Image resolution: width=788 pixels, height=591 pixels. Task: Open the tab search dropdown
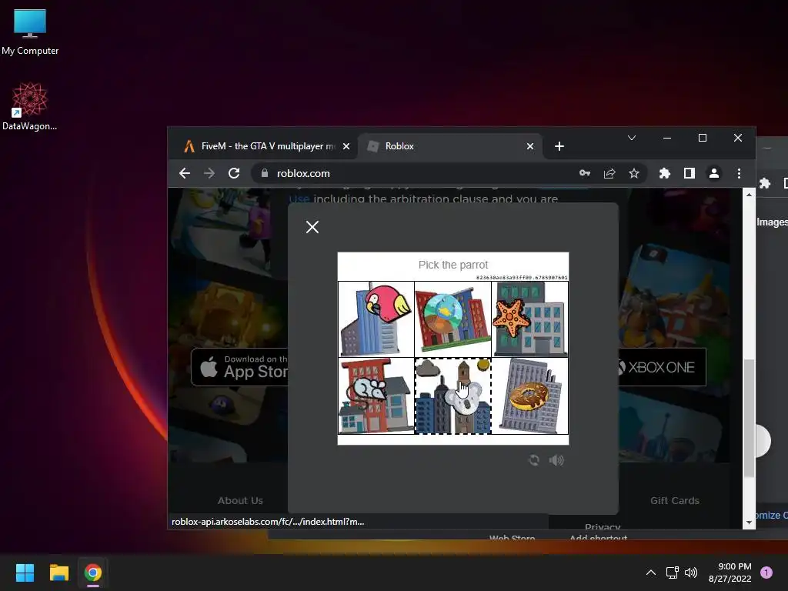[x=632, y=138]
